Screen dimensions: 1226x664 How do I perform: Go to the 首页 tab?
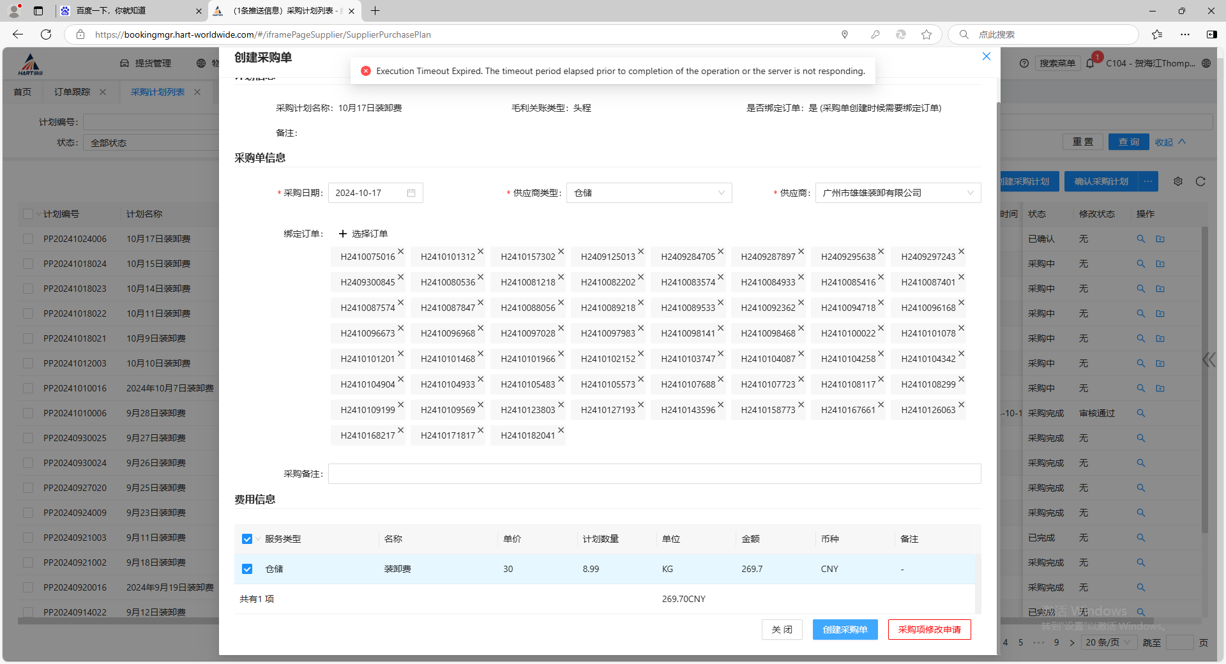(x=22, y=92)
